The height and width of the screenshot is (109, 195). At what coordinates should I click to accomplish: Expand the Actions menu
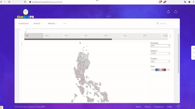(38, 23)
